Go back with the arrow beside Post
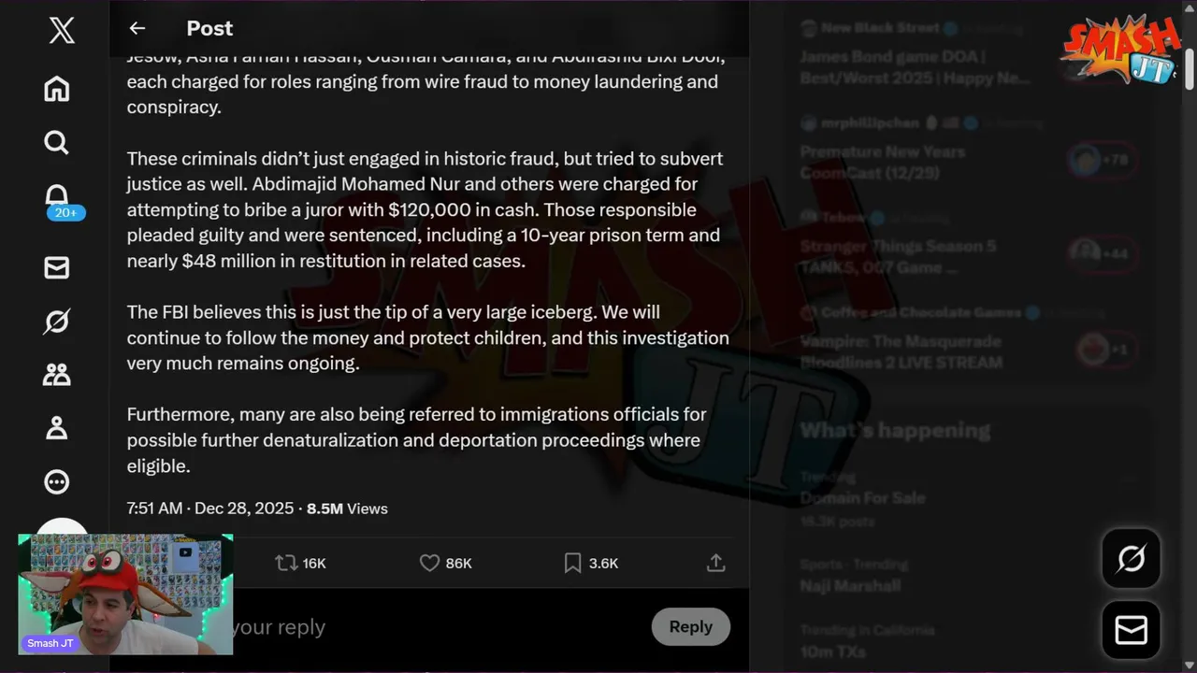Screen dimensions: 1197x673 point(137,28)
